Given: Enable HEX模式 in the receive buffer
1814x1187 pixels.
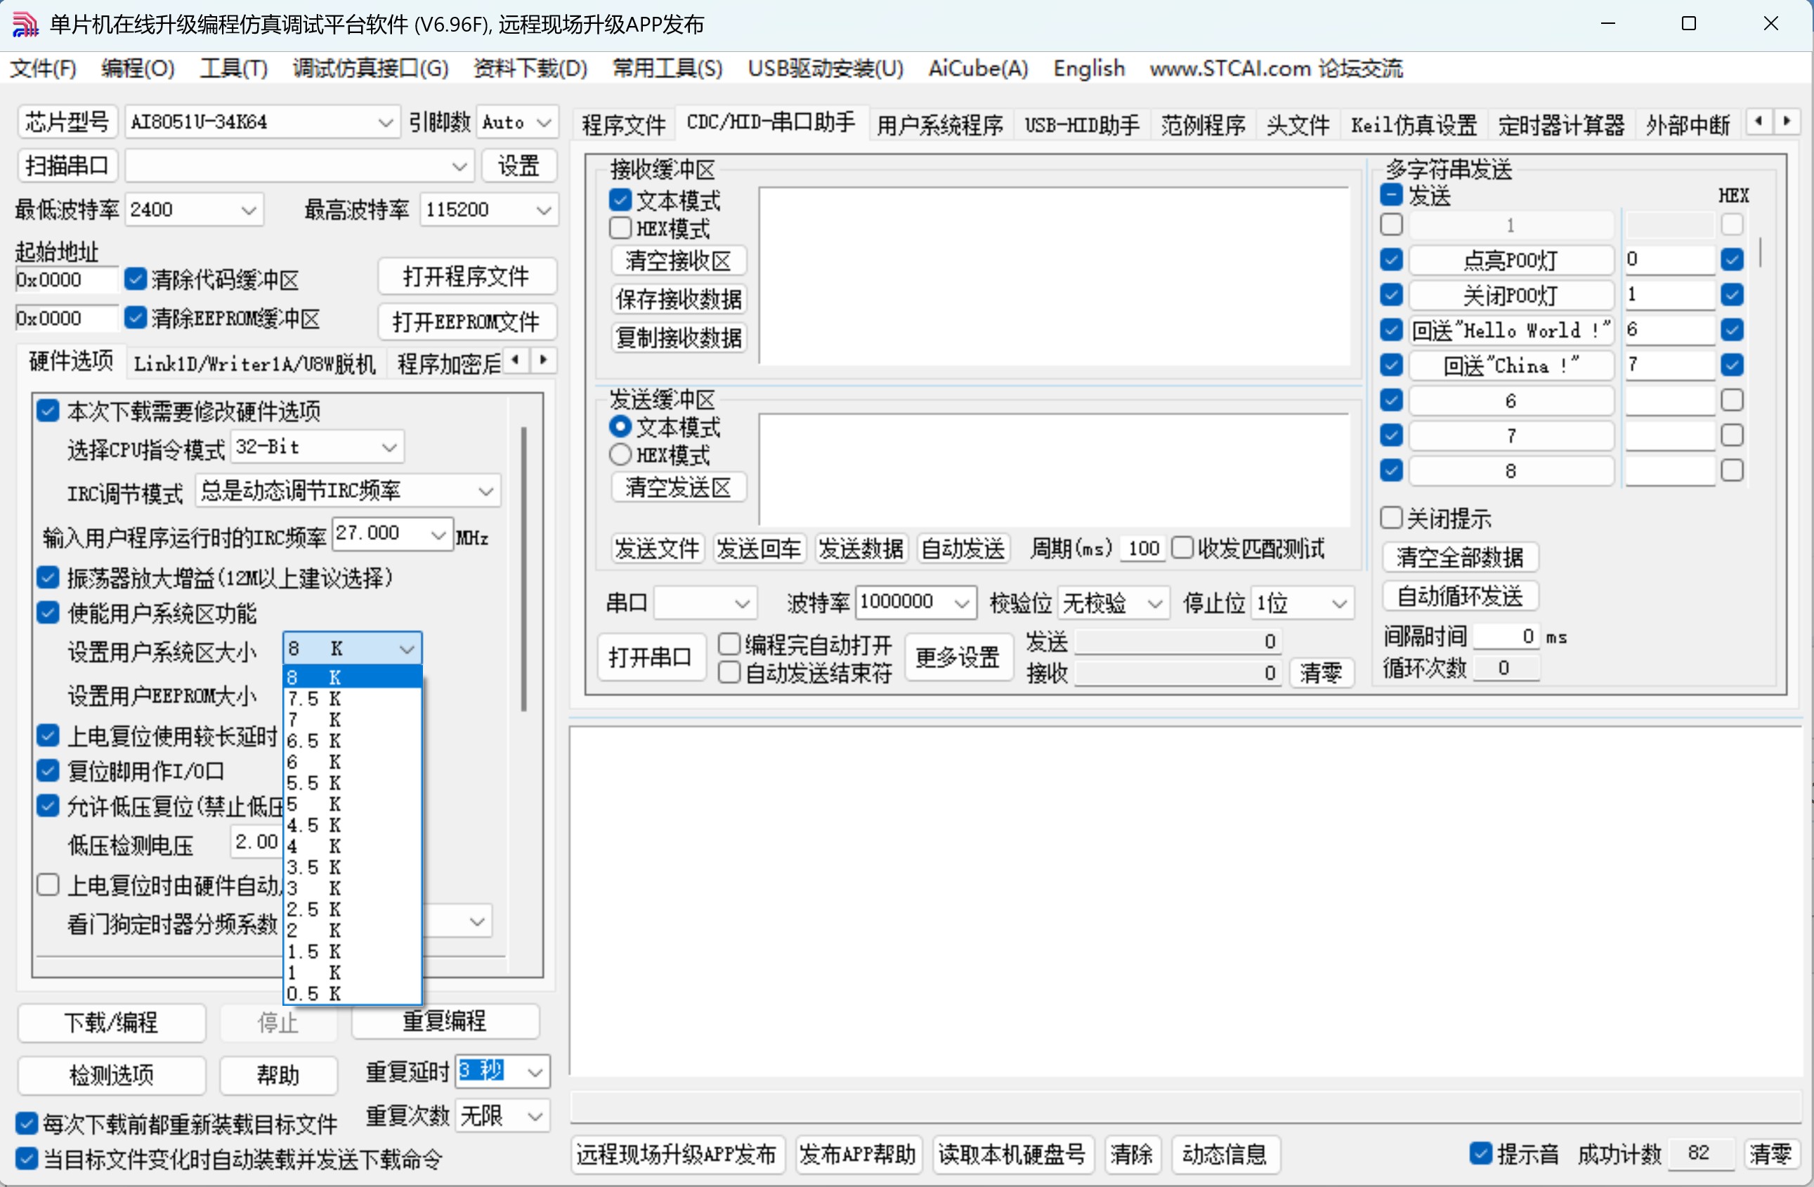Looking at the screenshot, I should 620,228.
